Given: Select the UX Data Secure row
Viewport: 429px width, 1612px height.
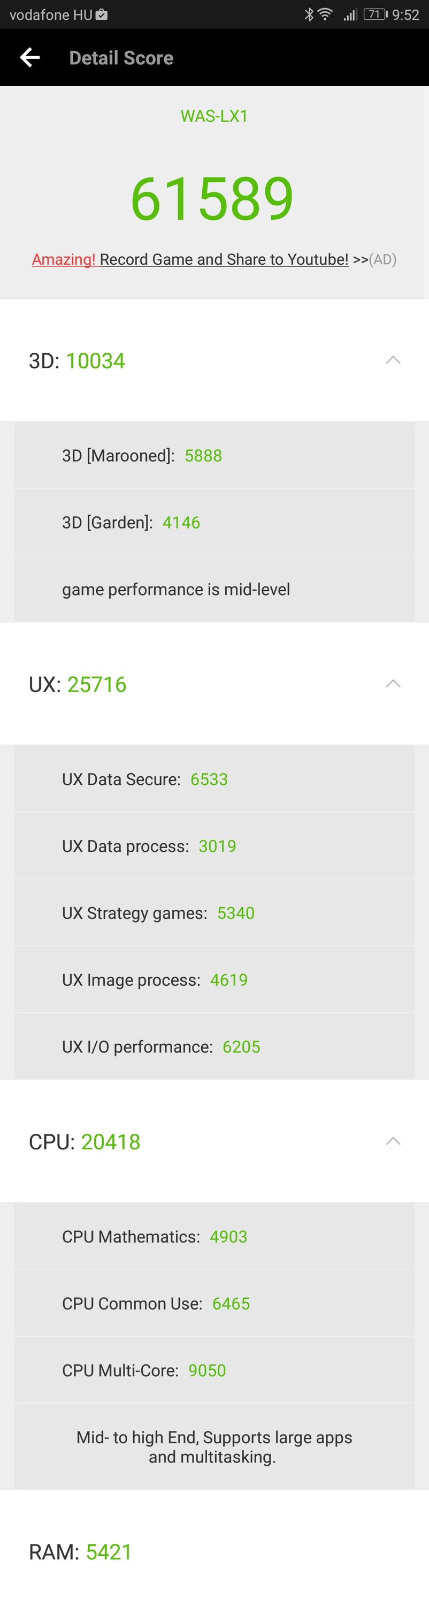Looking at the screenshot, I should click(x=214, y=779).
